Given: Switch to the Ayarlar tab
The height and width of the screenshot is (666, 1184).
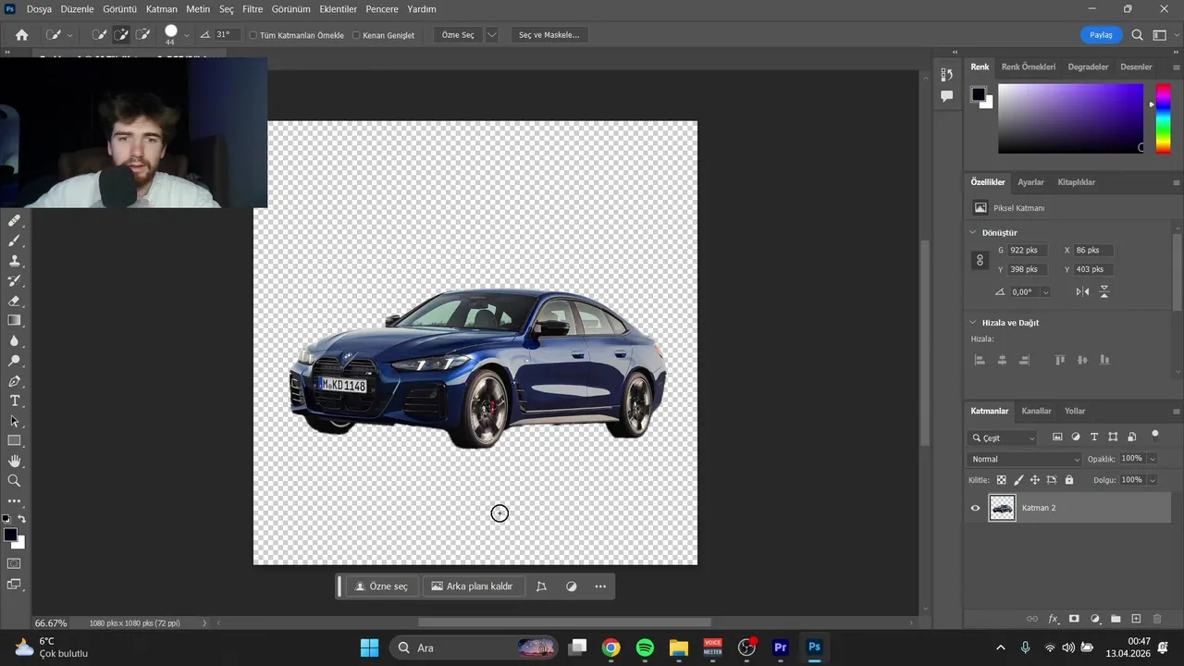Looking at the screenshot, I should [x=1030, y=182].
